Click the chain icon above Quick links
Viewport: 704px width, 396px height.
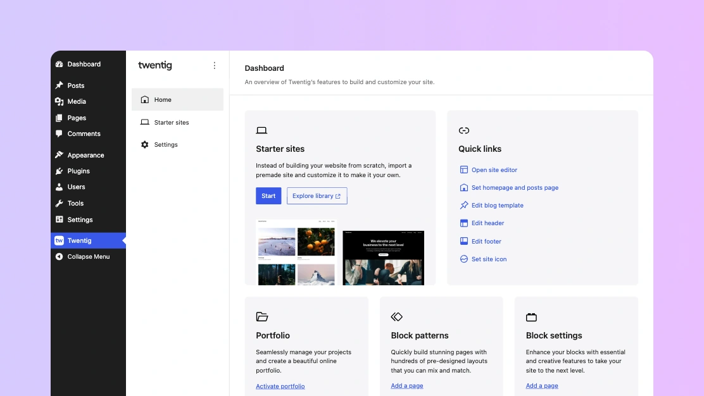click(x=464, y=130)
